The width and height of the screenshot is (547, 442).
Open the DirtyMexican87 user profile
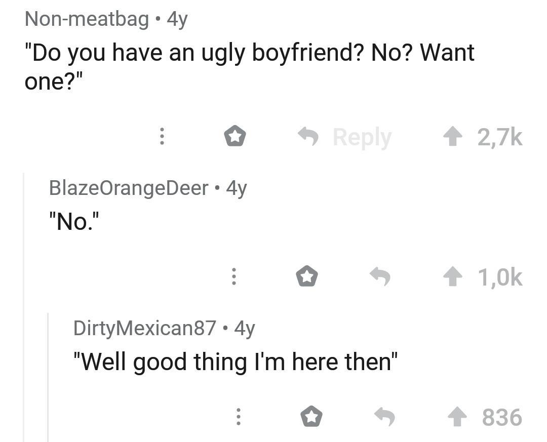pyautogui.click(x=145, y=328)
